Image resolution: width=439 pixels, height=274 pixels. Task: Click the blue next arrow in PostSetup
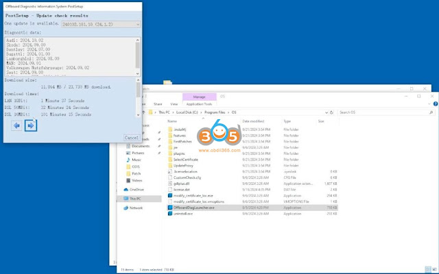(31, 125)
